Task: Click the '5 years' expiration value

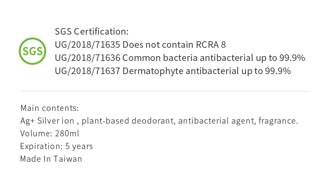Action: [79, 146]
